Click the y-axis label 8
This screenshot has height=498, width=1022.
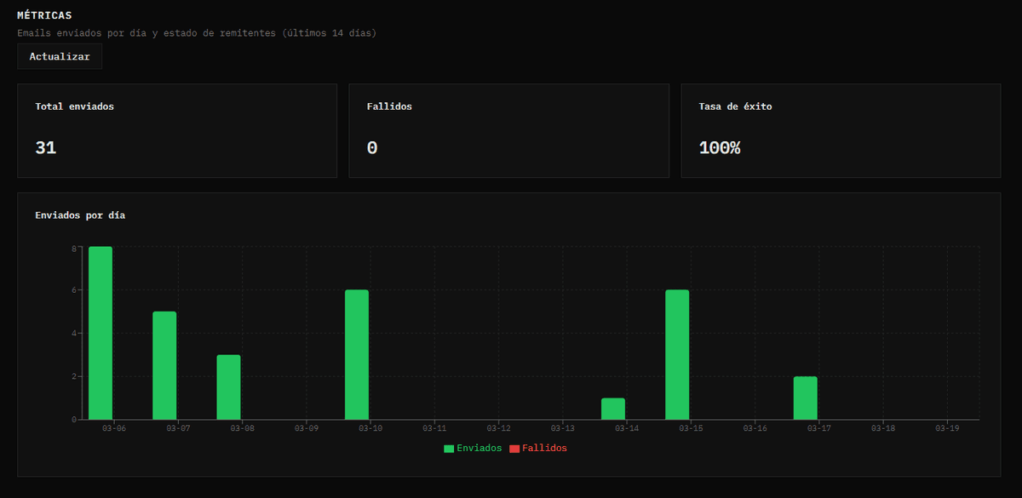click(x=74, y=248)
